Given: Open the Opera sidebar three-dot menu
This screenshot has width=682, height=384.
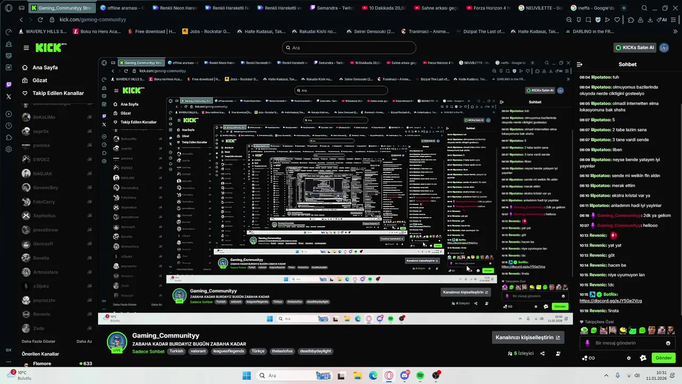Looking at the screenshot, I should coord(9,362).
